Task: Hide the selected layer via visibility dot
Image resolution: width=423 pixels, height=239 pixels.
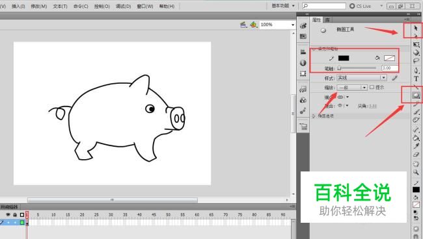Action: pos(8,223)
